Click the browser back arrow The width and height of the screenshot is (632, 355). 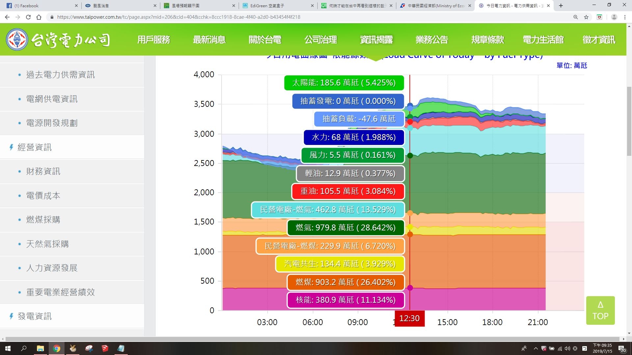(7, 17)
